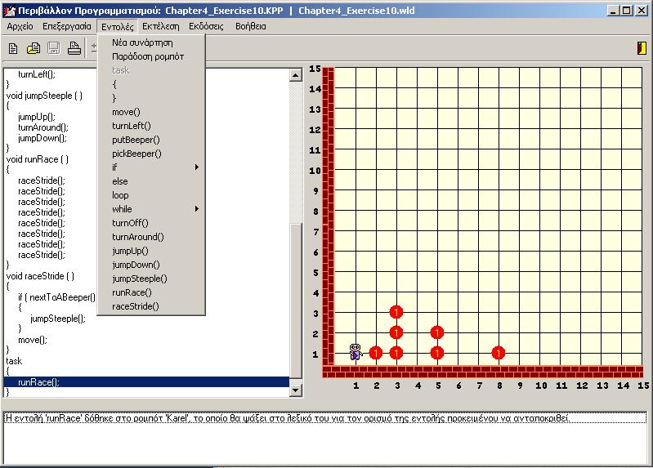
Task: Insert raceStride() from the menu
Action: 151,306
